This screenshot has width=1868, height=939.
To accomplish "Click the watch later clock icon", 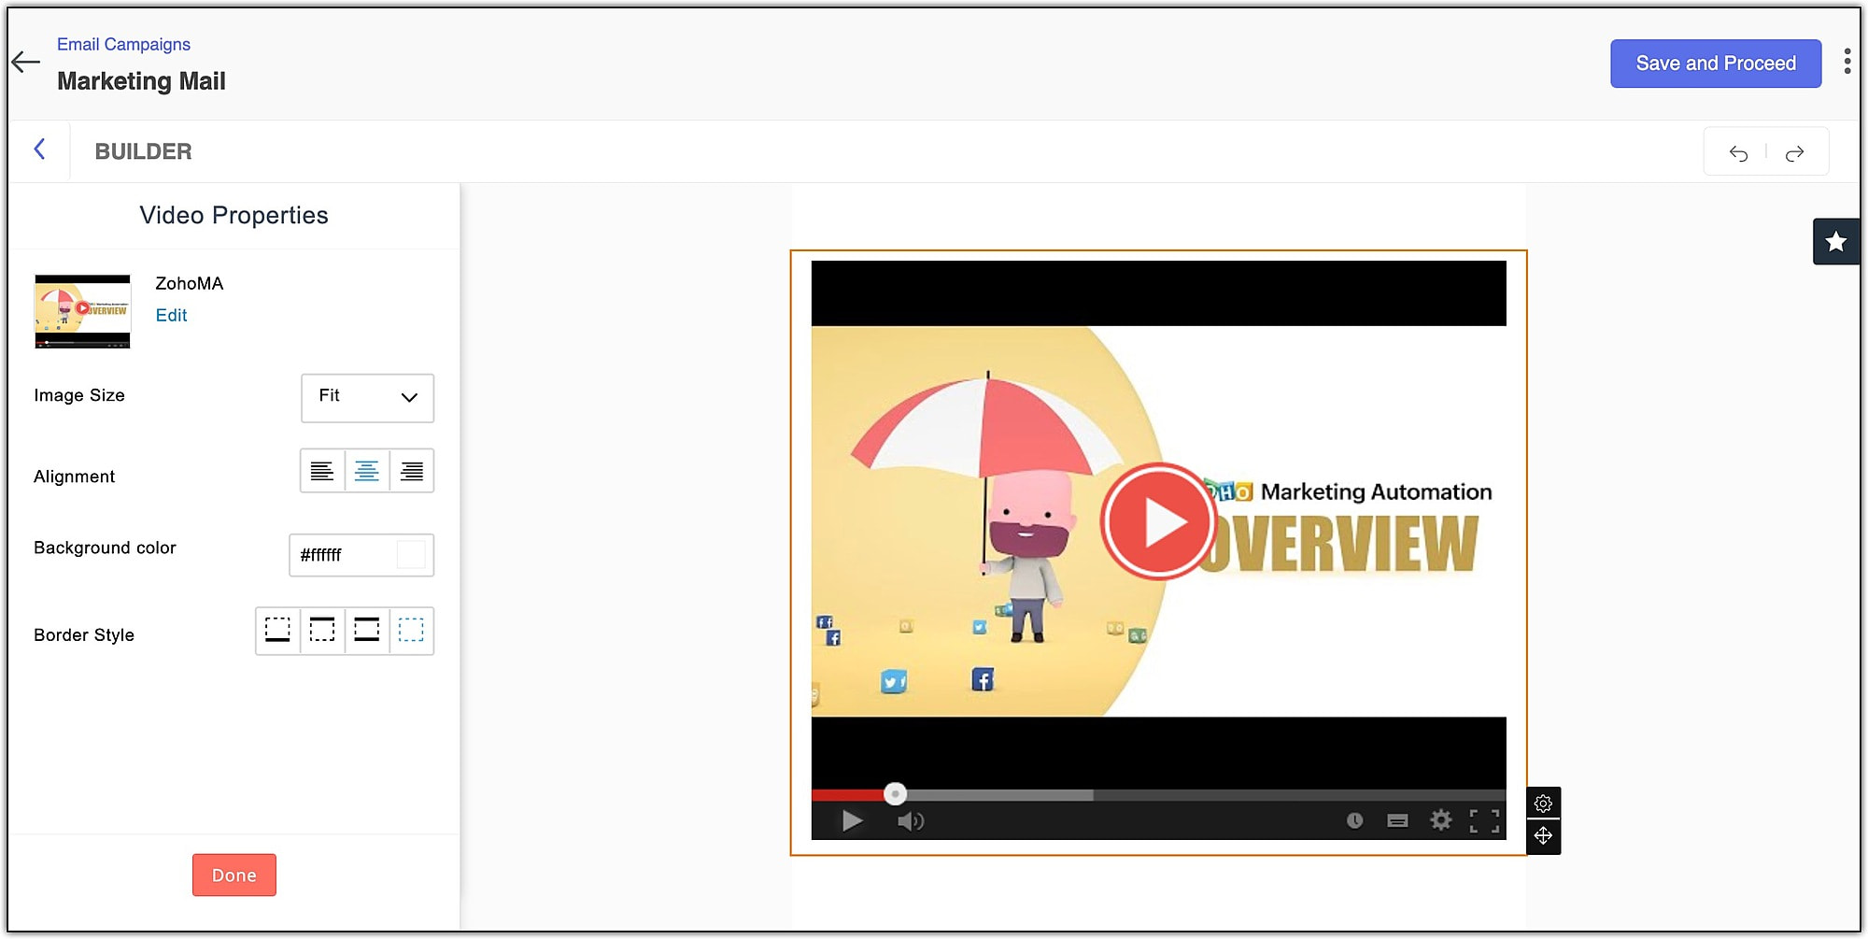I will 1354,820.
